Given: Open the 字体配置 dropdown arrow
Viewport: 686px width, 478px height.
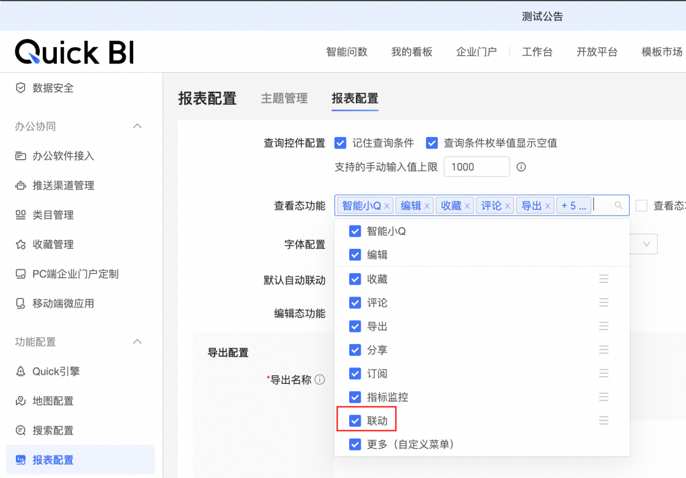Looking at the screenshot, I should coord(646,244).
